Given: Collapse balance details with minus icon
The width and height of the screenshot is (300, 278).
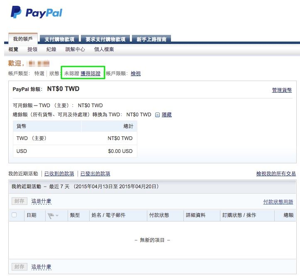Looking at the screenshot, I should click(x=157, y=115).
